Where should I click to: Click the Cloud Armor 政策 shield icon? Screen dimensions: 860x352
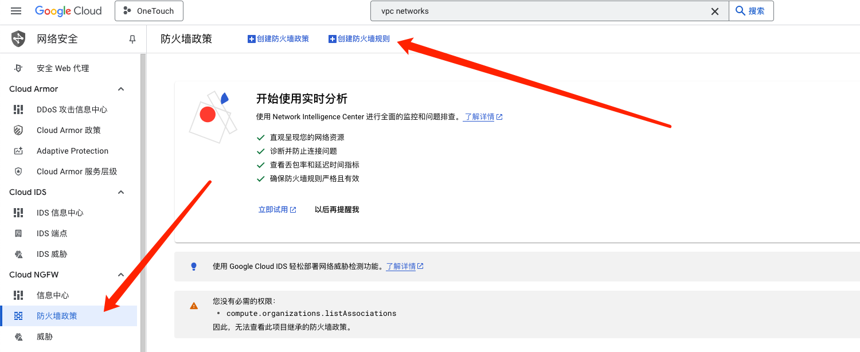18,130
